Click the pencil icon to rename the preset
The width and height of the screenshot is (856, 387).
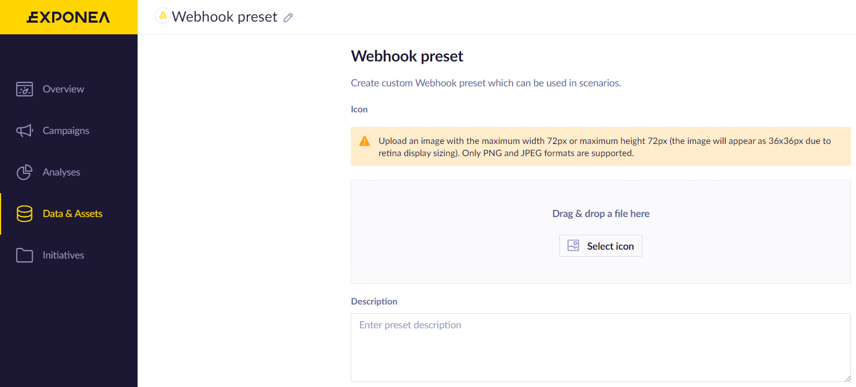(x=288, y=18)
